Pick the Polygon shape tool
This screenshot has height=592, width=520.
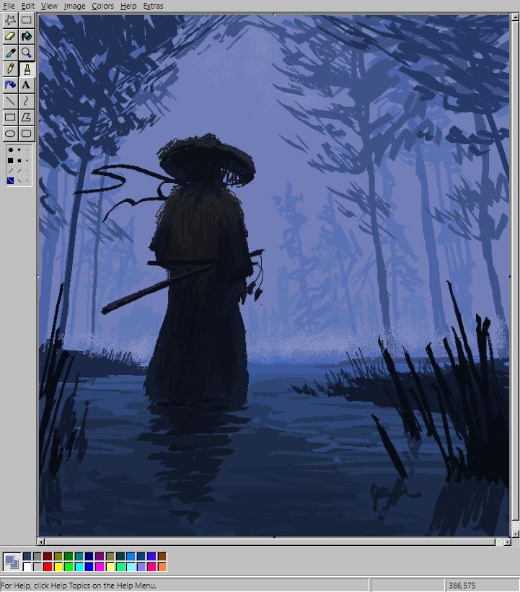tap(27, 118)
